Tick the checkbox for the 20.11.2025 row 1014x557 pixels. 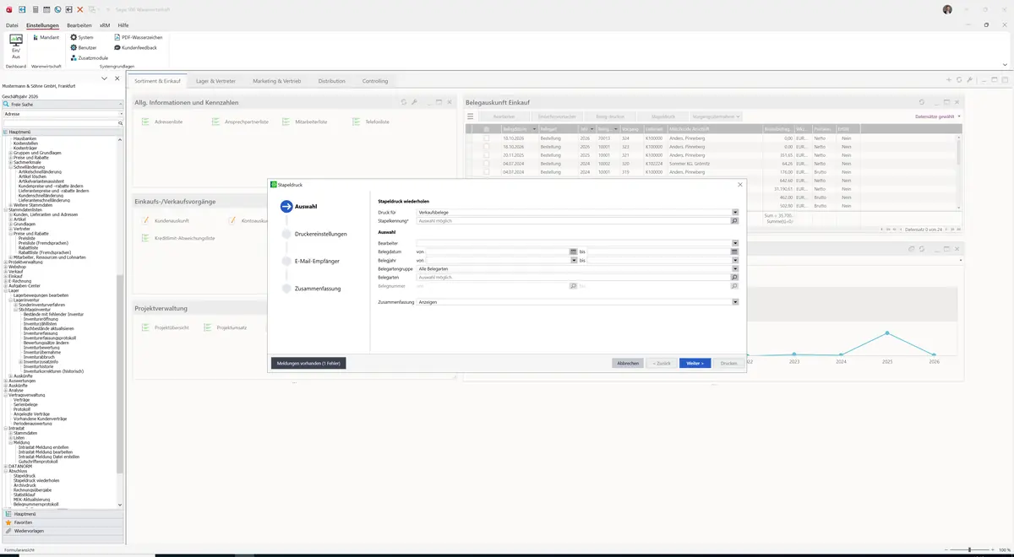click(x=486, y=155)
